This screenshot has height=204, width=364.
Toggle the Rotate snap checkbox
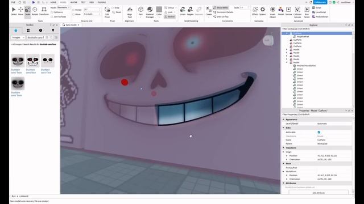[73, 10]
